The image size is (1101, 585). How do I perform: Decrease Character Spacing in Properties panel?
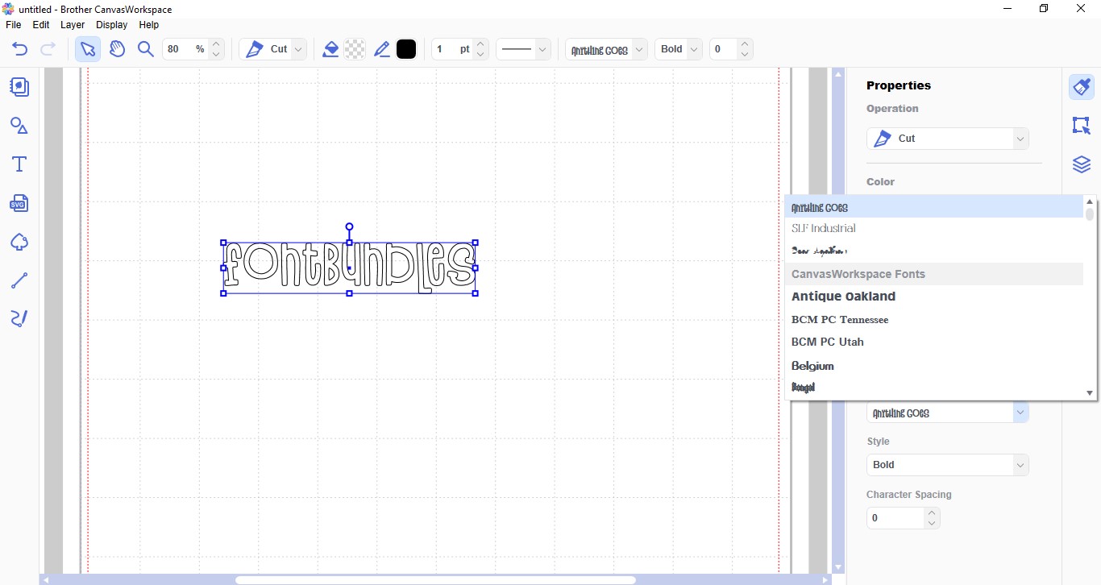pyautogui.click(x=932, y=523)
